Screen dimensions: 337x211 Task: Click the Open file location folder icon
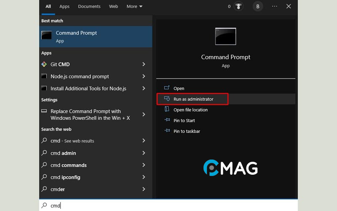[166, 110]
